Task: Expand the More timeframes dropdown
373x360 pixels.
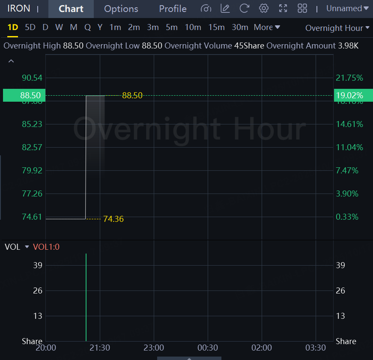Action: tap(267, 27)
